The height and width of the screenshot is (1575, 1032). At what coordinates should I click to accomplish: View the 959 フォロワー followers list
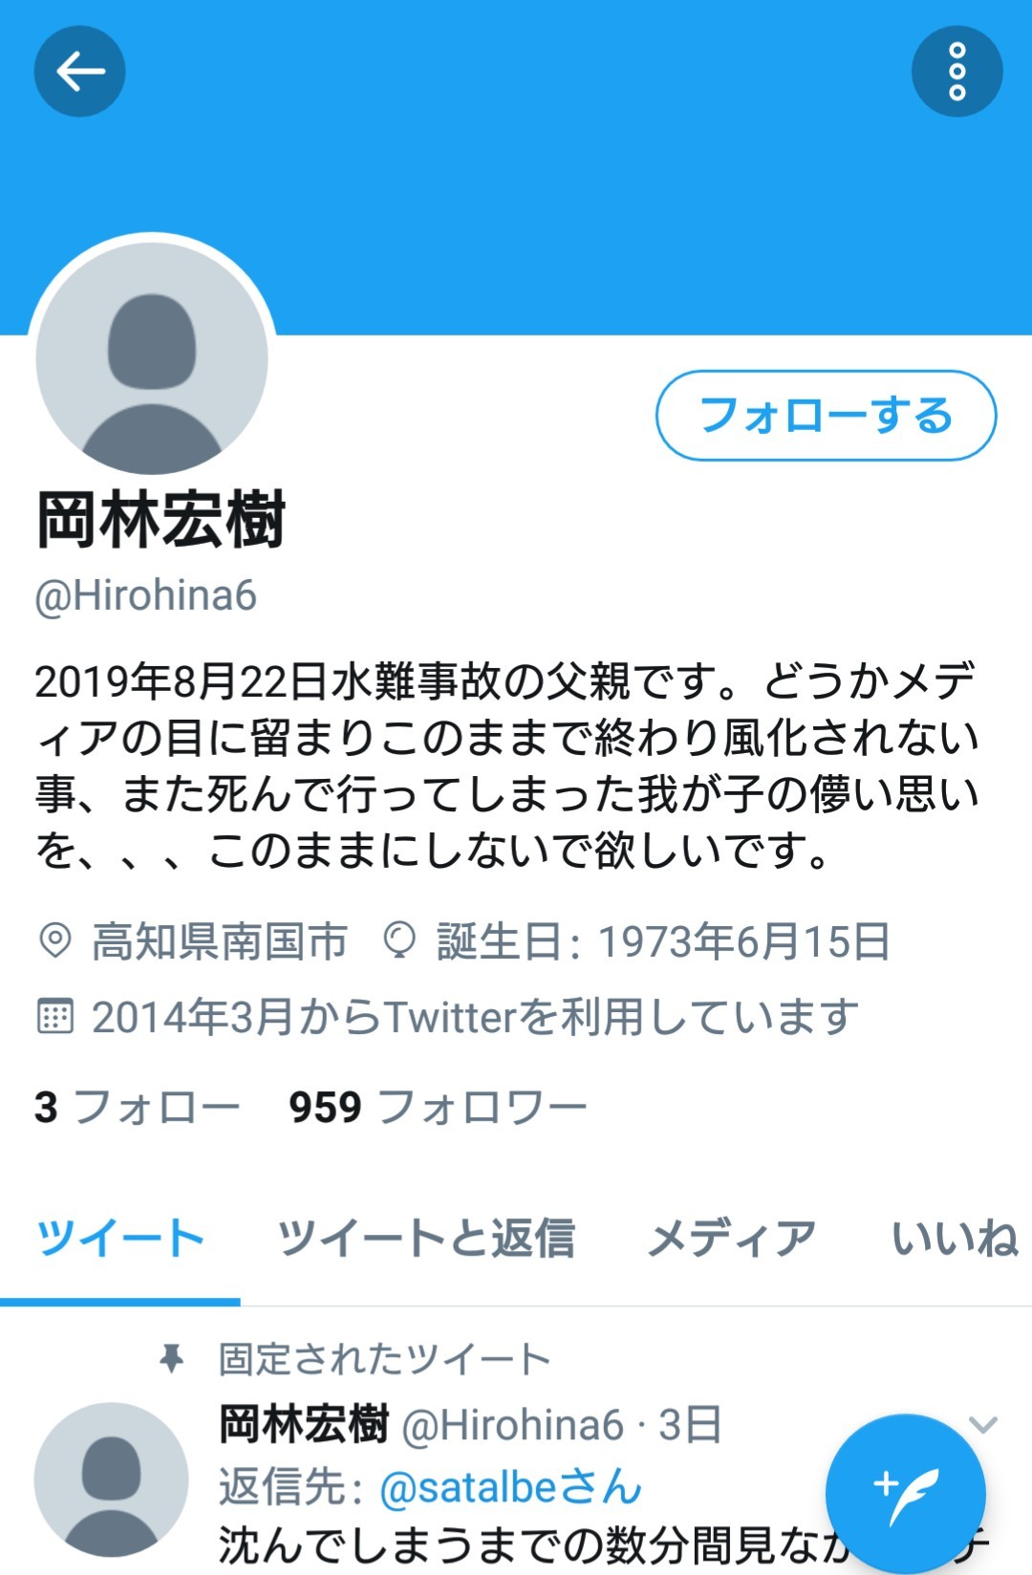[439, 1108]
